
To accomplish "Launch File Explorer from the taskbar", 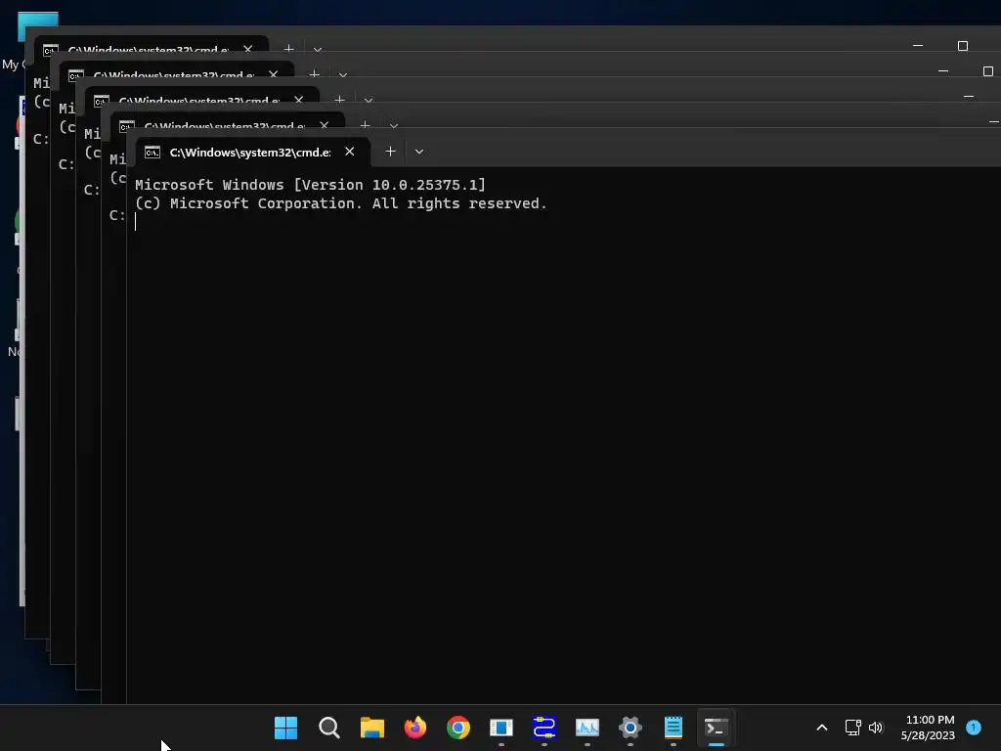I will 372,728.
